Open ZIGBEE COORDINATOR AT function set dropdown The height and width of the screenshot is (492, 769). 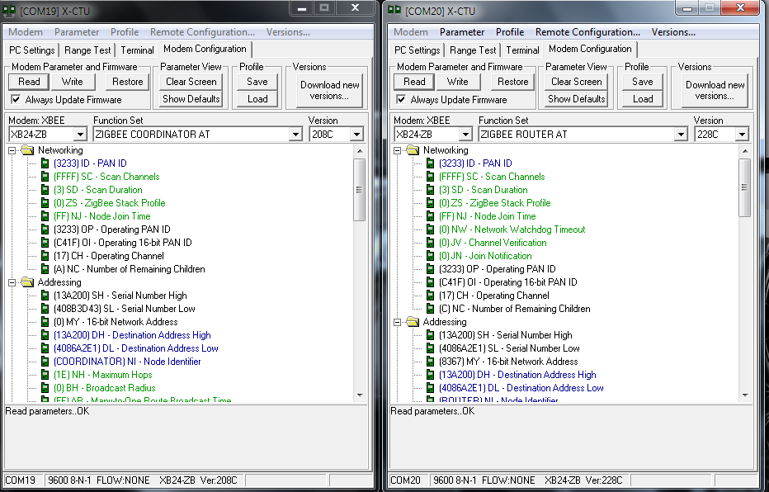pyautogui.click(x=295, y=135)
